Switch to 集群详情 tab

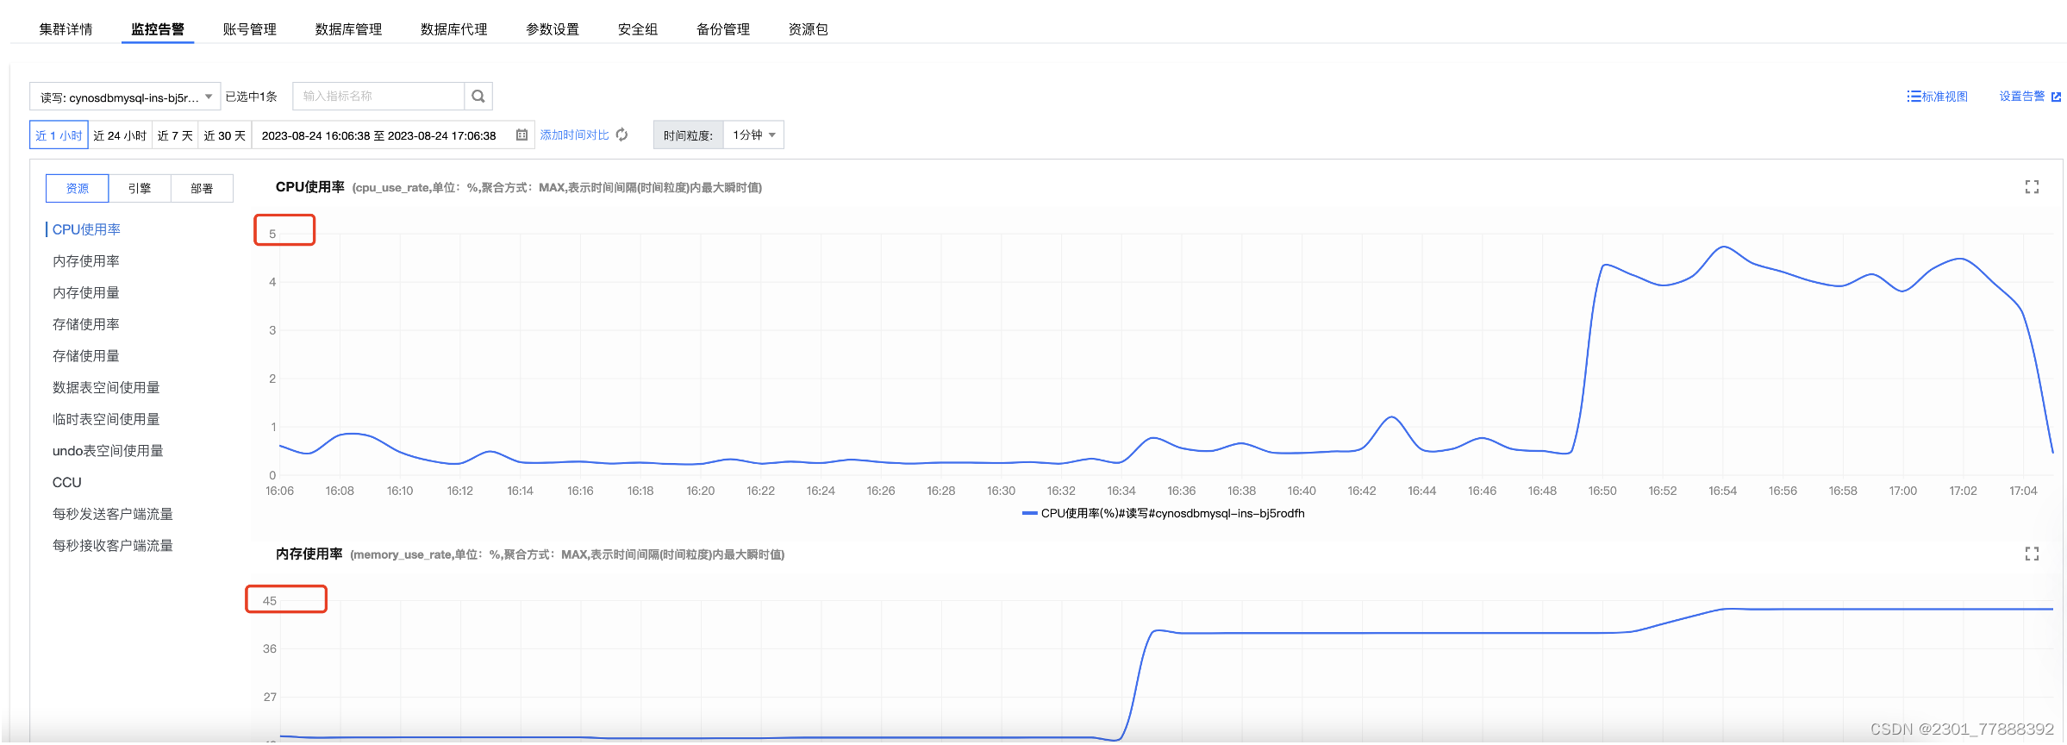[x=66, y=29]
